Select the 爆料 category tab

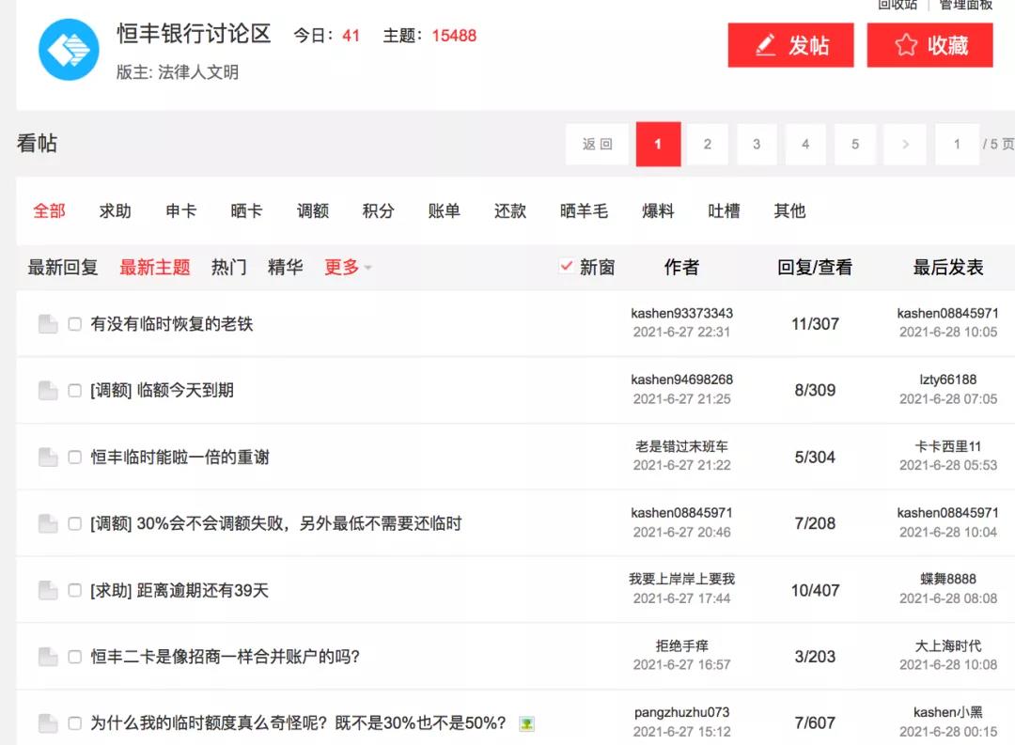pyautogui.click(x=658, y=211)
